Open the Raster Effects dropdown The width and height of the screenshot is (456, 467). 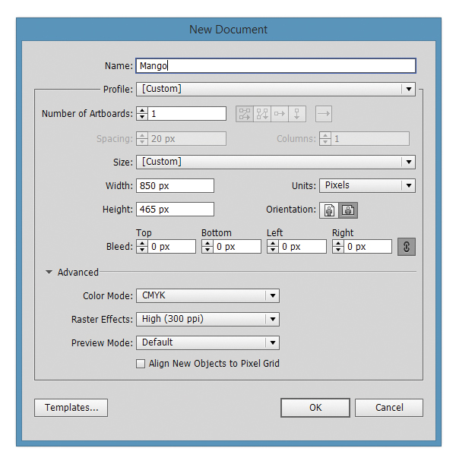pyautogui.click(x=207, y=319)
